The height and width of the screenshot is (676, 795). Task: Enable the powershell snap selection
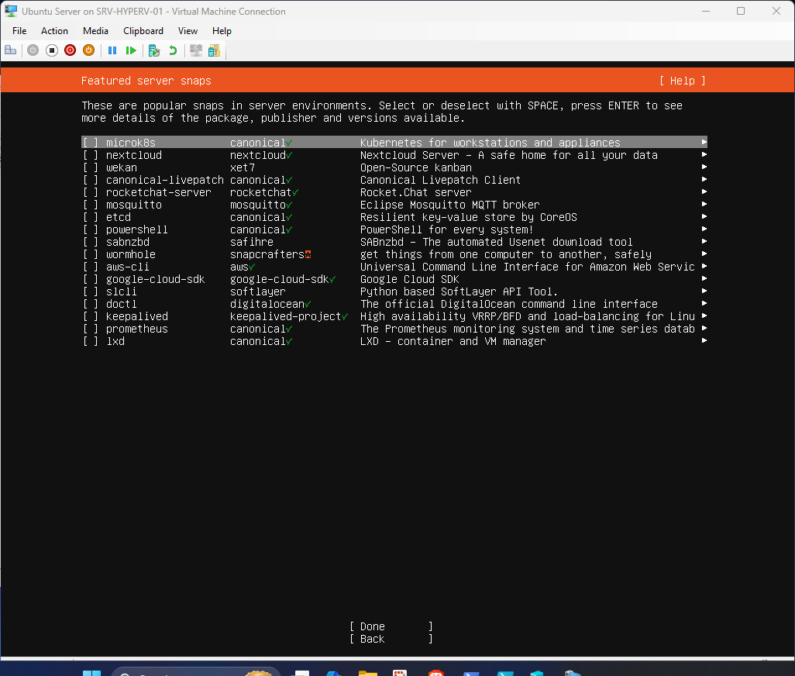tap(90, 229)
